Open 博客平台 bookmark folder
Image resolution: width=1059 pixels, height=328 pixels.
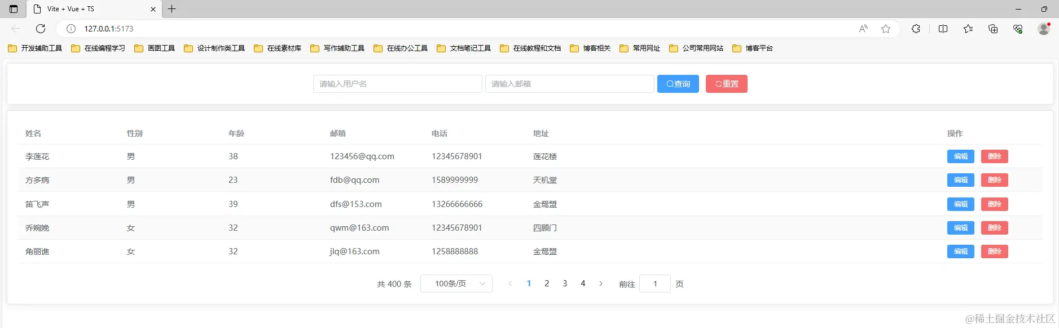[x=753, y=48]
